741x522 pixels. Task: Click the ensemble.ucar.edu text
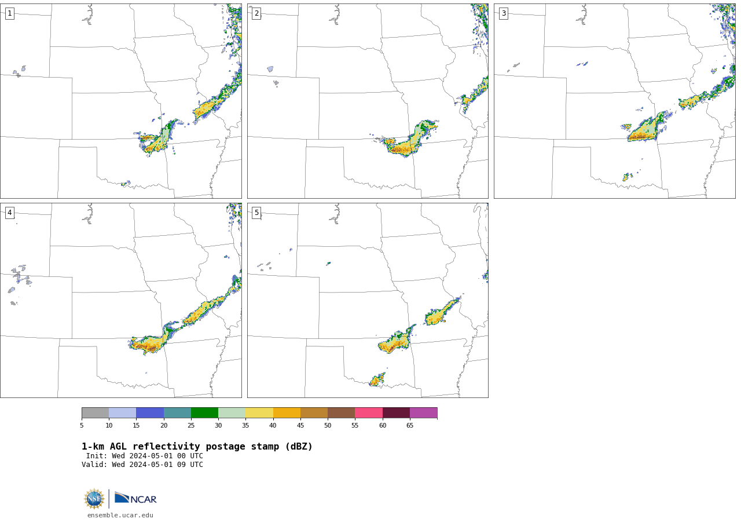(120, 516)
